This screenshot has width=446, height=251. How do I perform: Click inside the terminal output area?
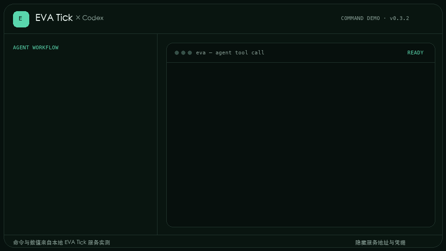pos(301,145)
